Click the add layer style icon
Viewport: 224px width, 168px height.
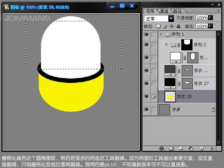pyautogui.click(x=162, y=148)
